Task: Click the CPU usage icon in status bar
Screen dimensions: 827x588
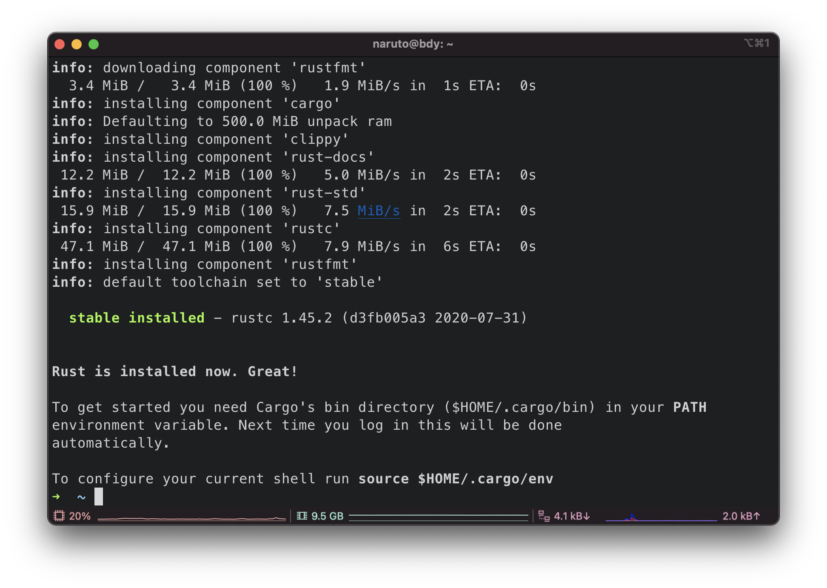Action: pos(60,516)
